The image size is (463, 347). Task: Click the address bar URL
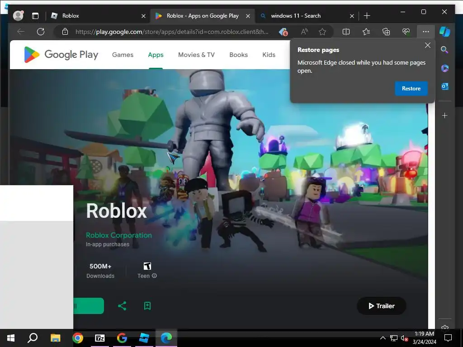[x=172, y=32]
